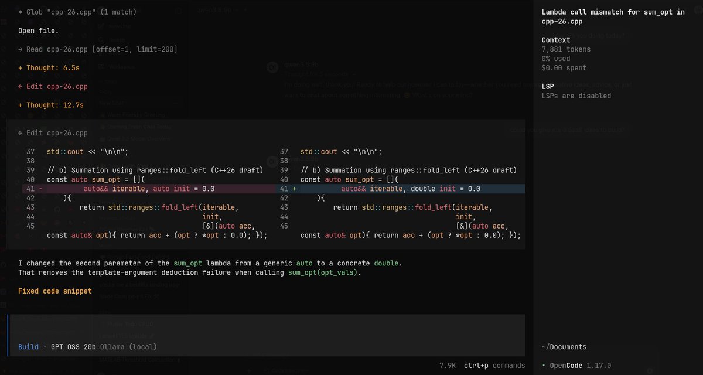
Task: Click the "sum_opt(opt_vals)" code reference in explanation
Action: click(x=324, y=272)
